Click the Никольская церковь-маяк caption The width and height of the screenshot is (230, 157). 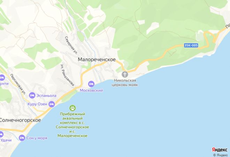pos(125,83)
